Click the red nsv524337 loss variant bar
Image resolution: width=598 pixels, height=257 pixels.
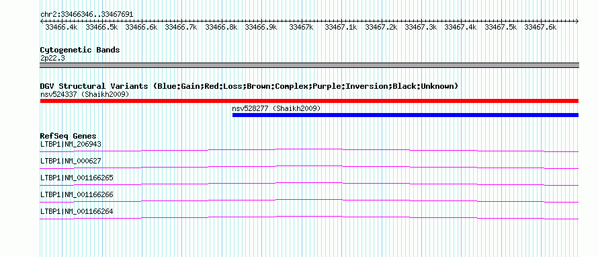click(x=309, y=101)
